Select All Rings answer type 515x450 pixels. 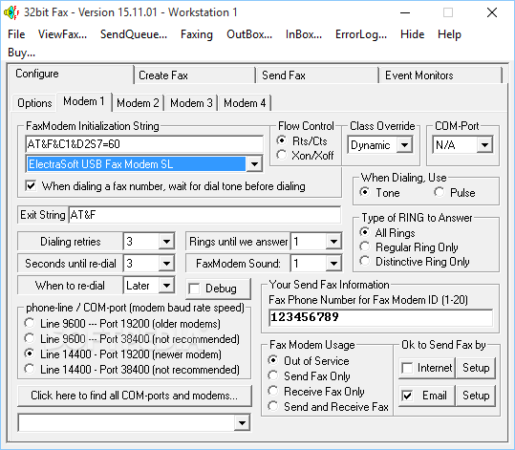[364, 232]
